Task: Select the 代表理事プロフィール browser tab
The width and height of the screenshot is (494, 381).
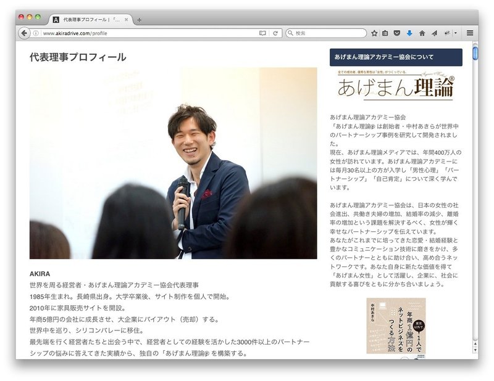Action: [x=90, y=20]
